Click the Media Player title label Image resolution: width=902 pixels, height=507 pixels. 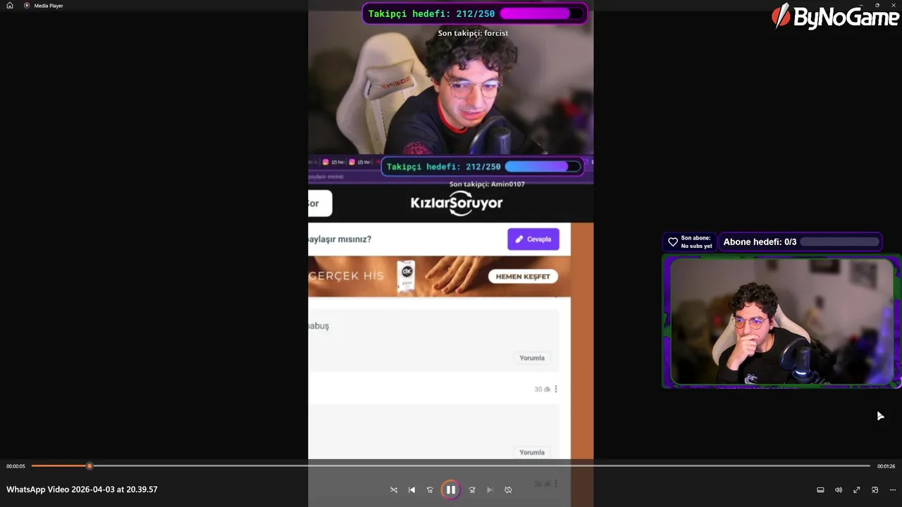point(49,6)
